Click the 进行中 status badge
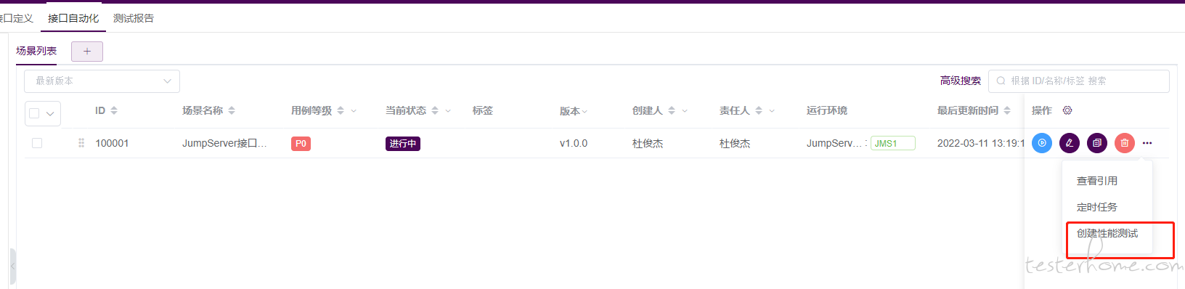Viewport: 1185px width, 289px height. [x=403, y=144]
